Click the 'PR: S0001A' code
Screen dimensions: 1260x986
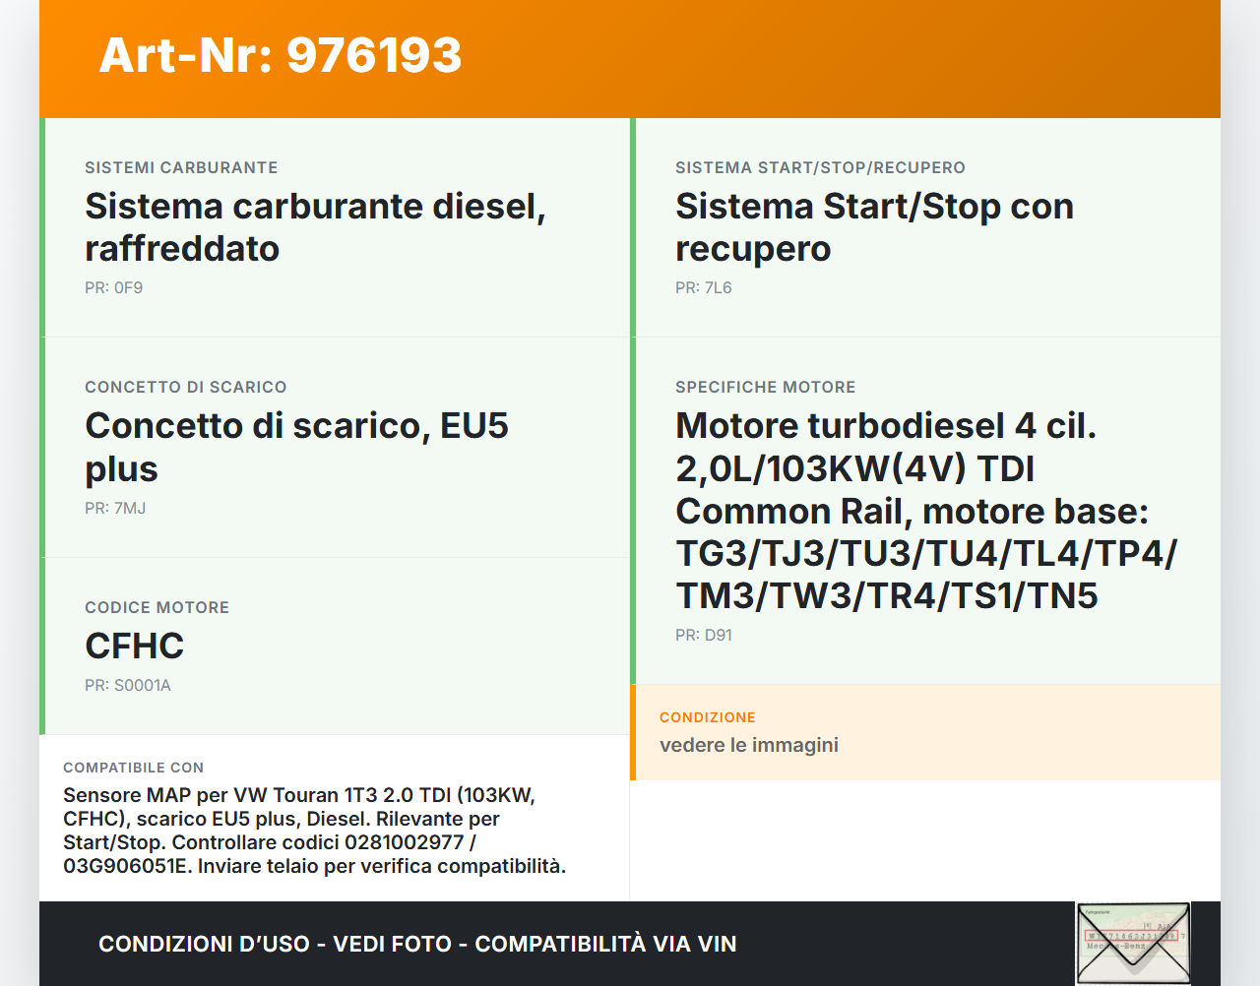127,686
